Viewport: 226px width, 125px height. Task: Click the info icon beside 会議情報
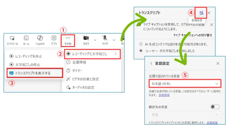click(68, 62)
